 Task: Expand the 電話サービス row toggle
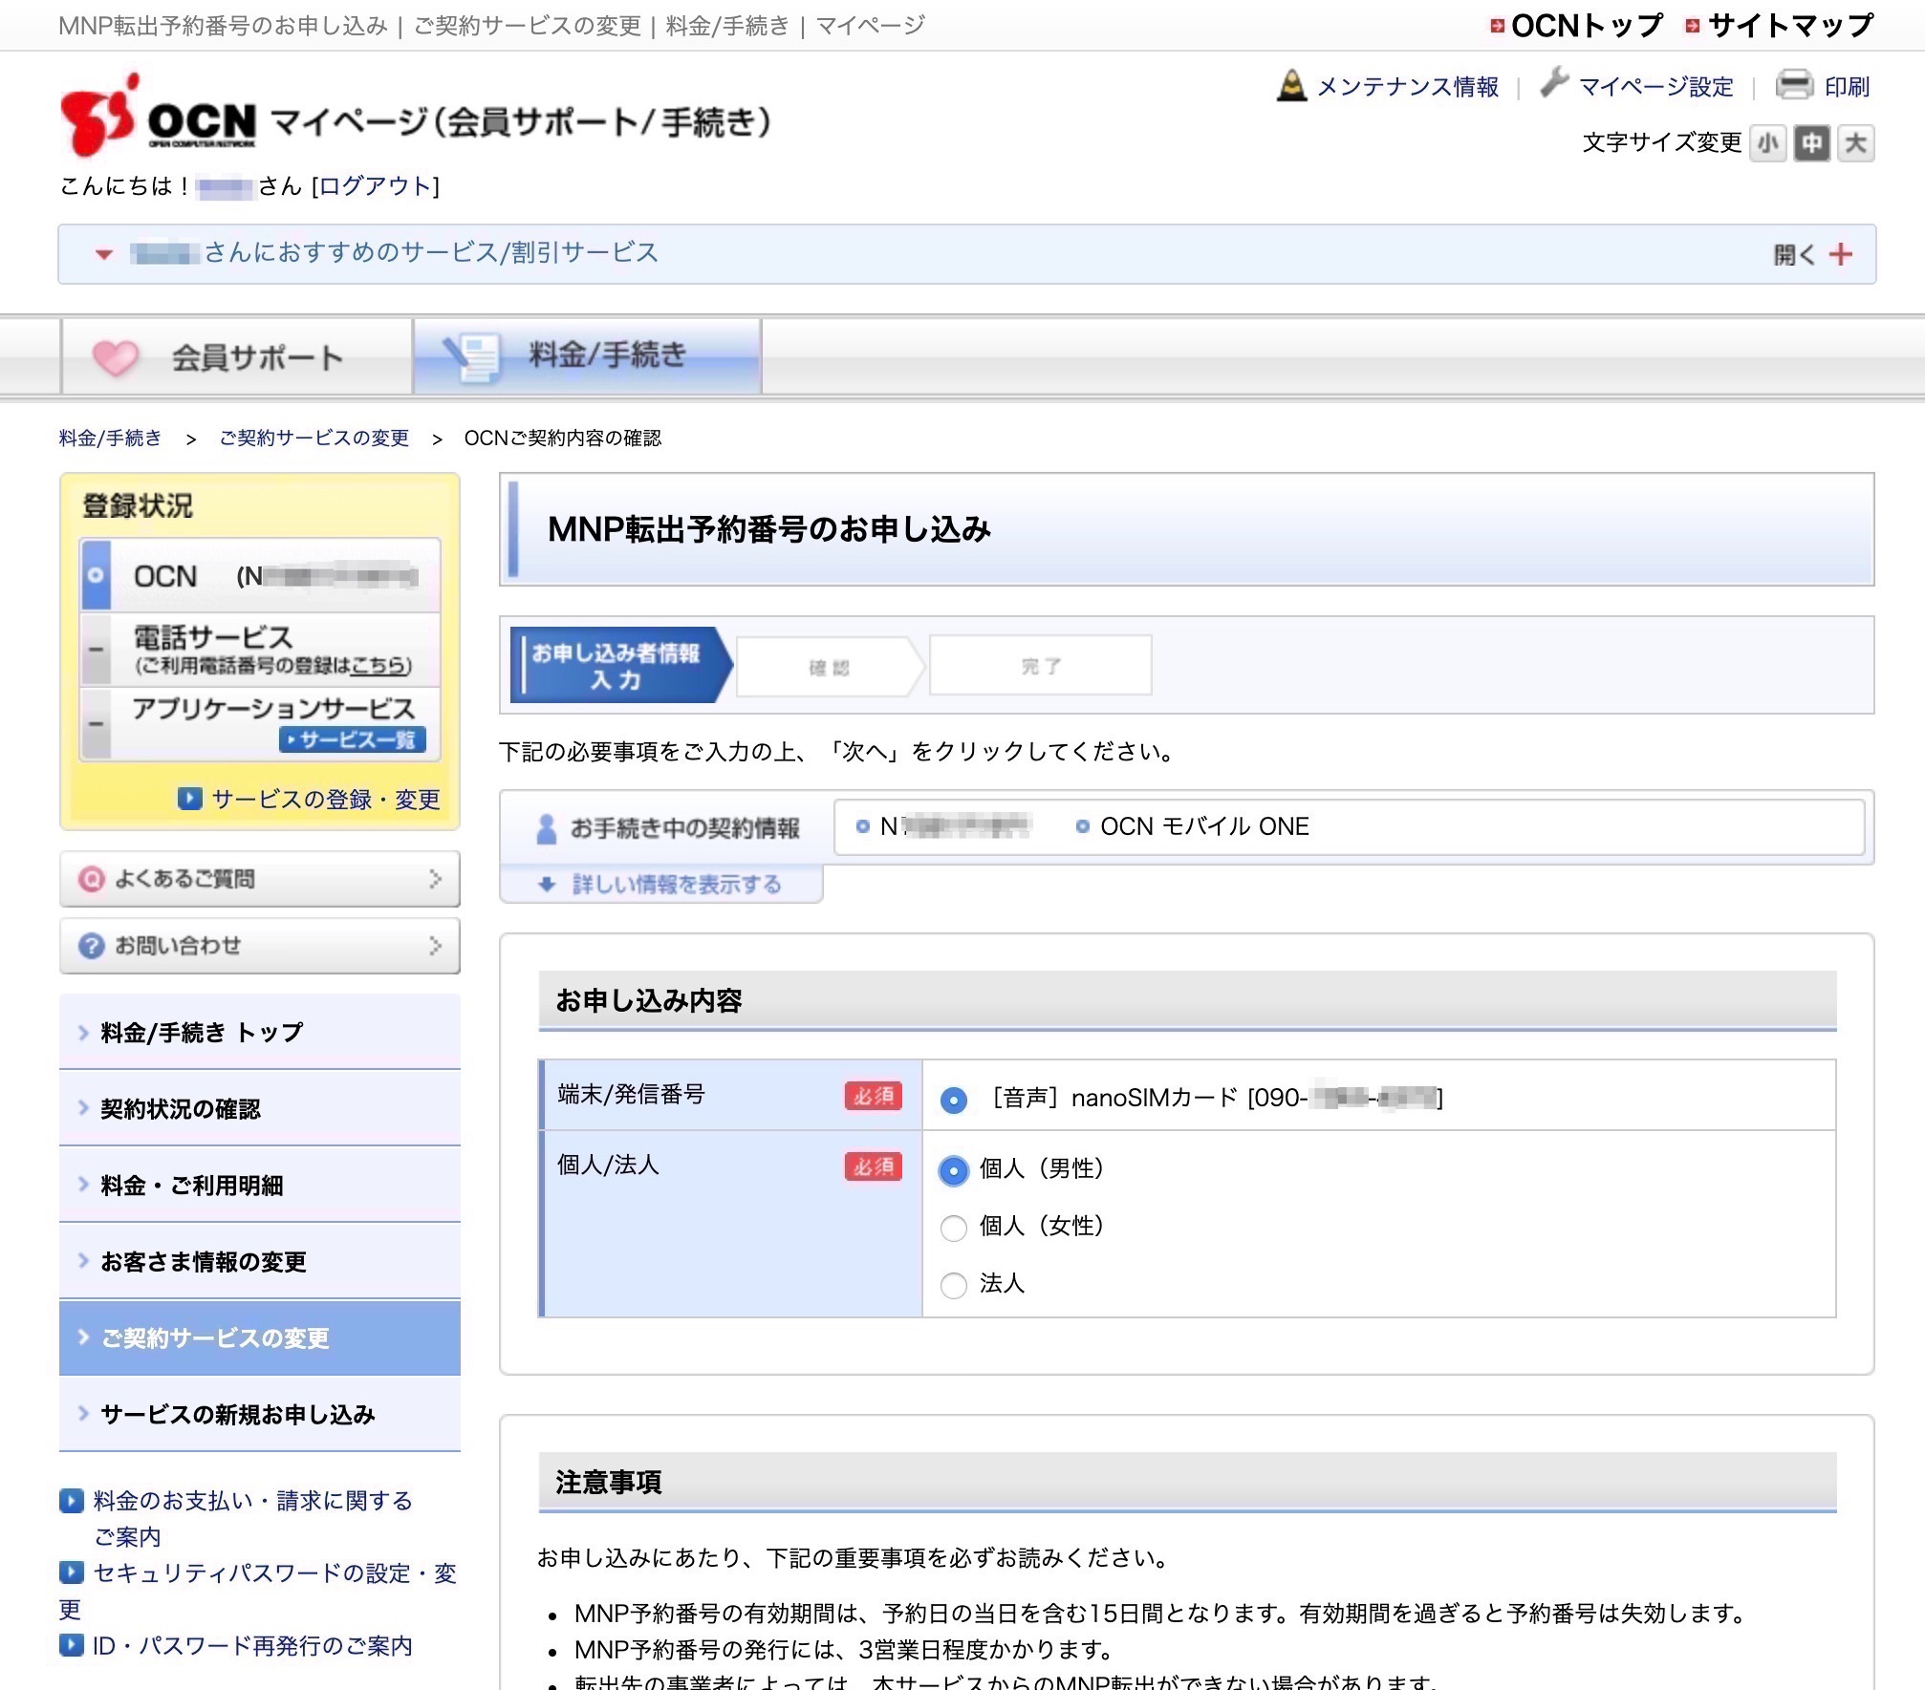(x=96, y=650)
